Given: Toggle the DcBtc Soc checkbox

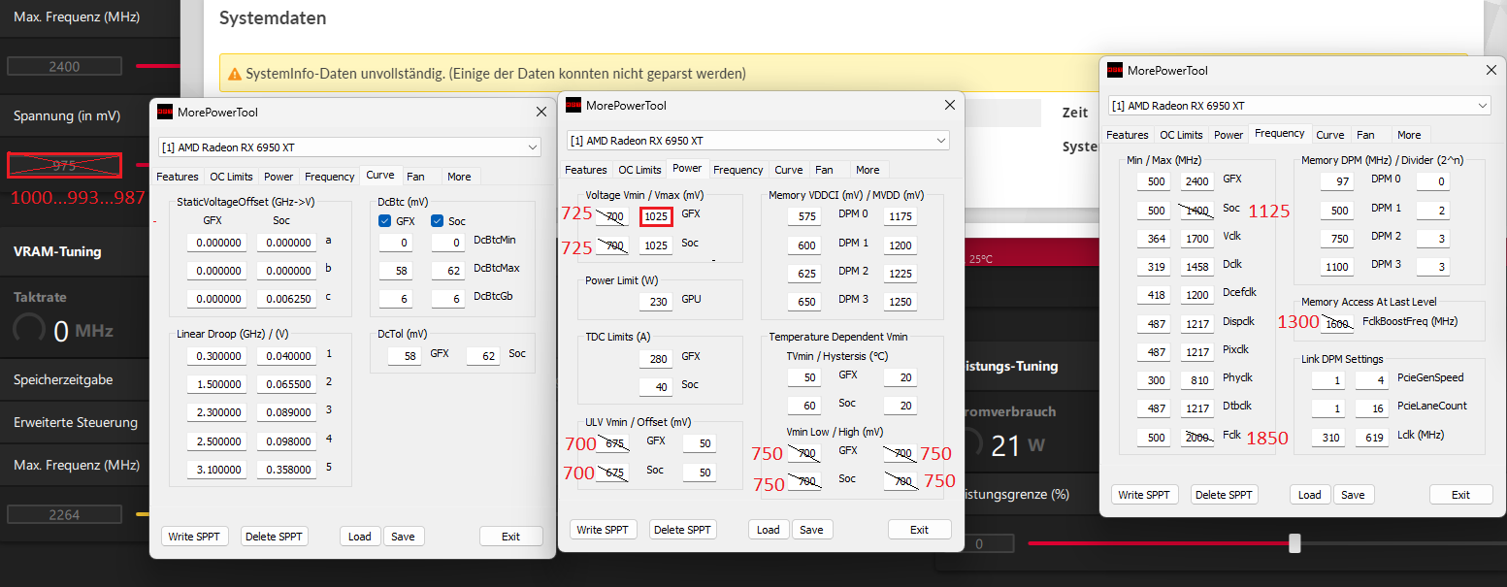Looking at the screenshot, I should (x=438, y=221).
